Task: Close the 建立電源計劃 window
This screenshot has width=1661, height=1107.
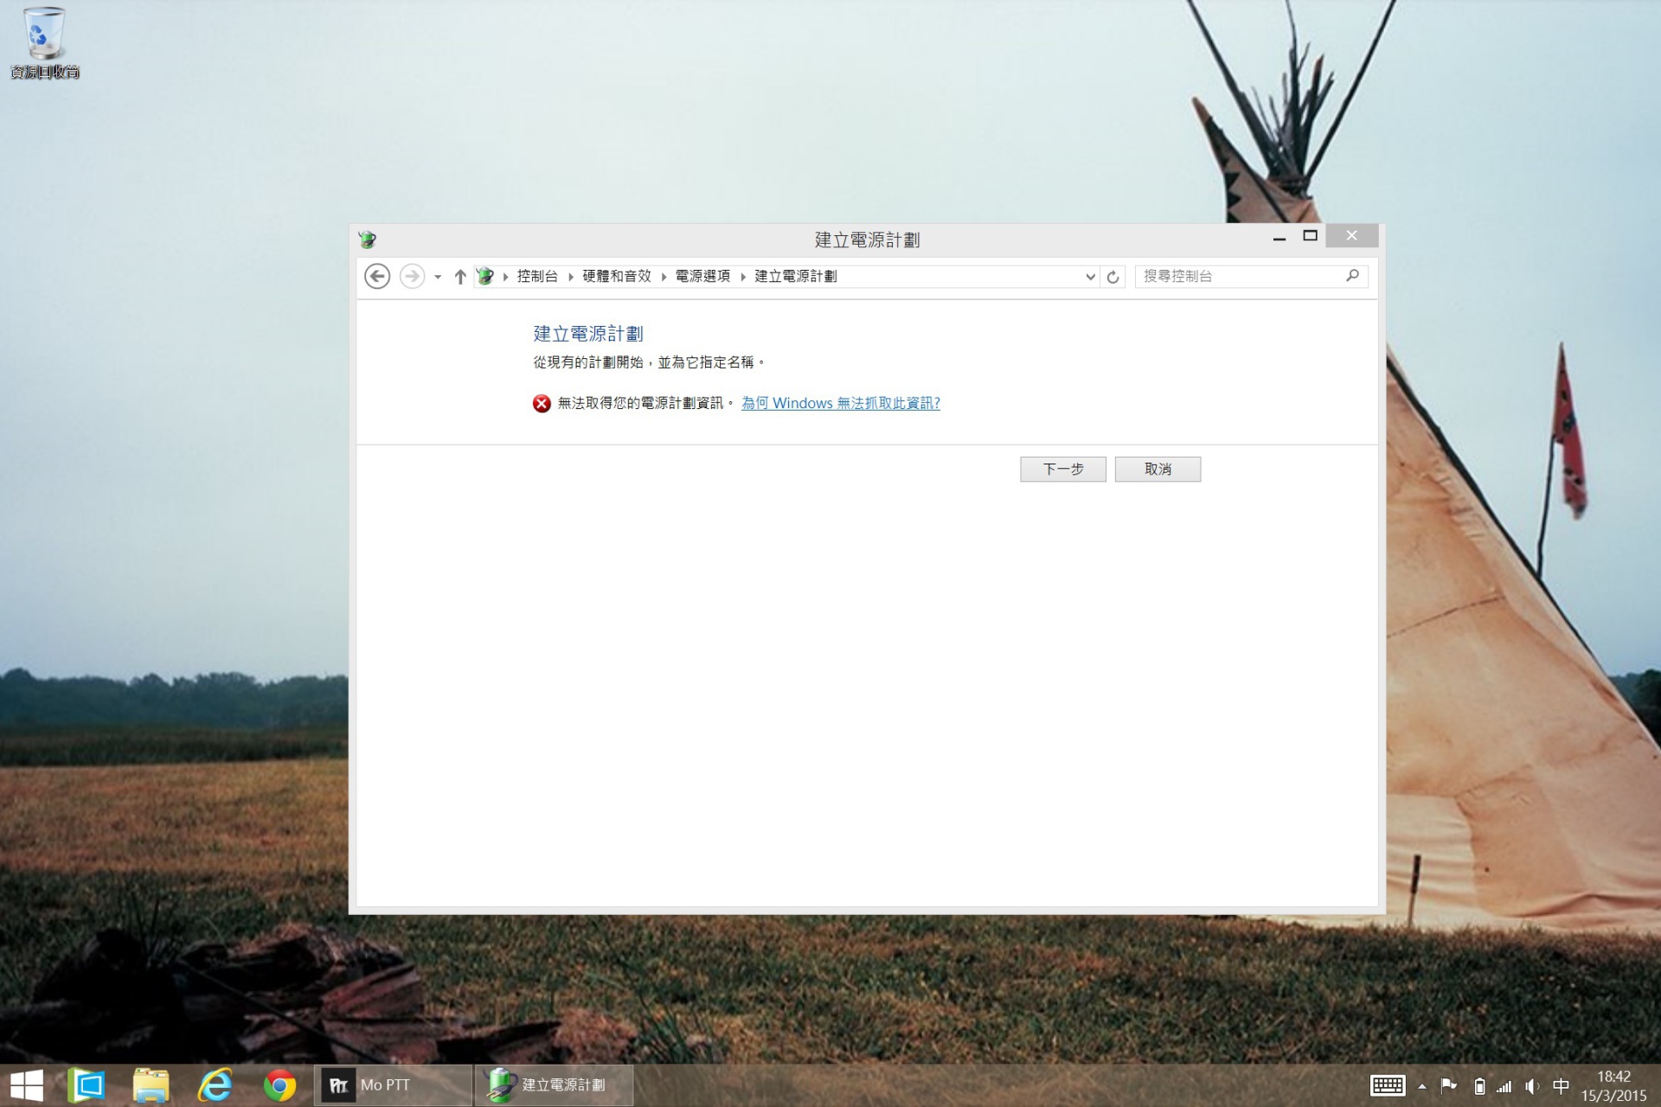Action: pos(1351,236)
